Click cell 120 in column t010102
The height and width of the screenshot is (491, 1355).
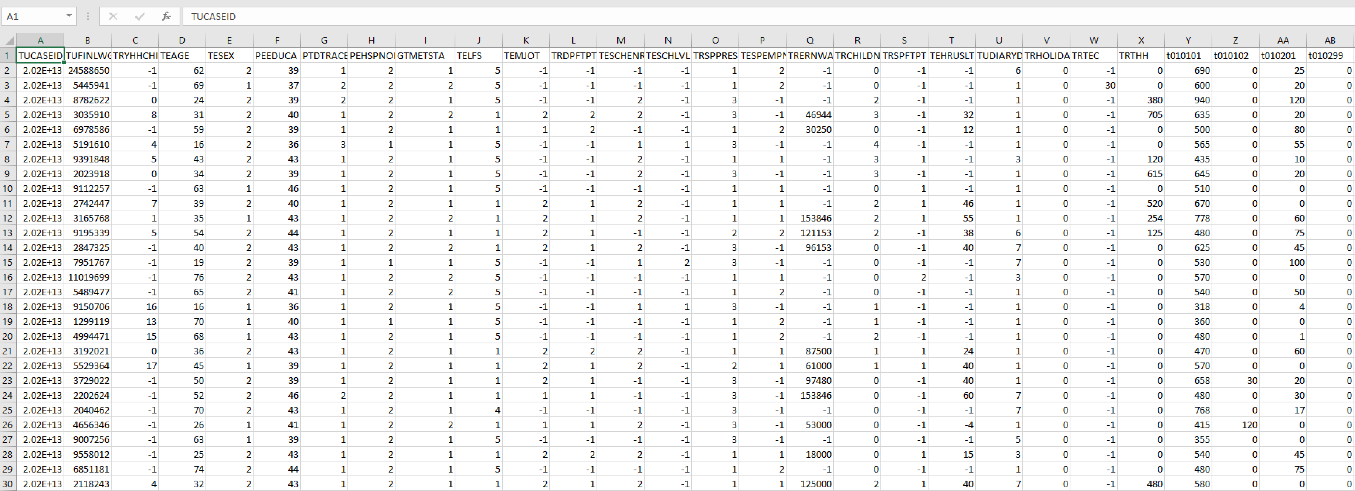pyautogui.click(x=1236, y=425)
